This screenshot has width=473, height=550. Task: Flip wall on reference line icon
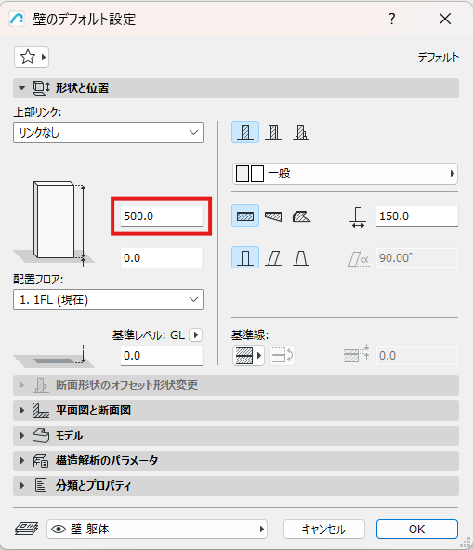pyautogui.click(x=282, y=356)
